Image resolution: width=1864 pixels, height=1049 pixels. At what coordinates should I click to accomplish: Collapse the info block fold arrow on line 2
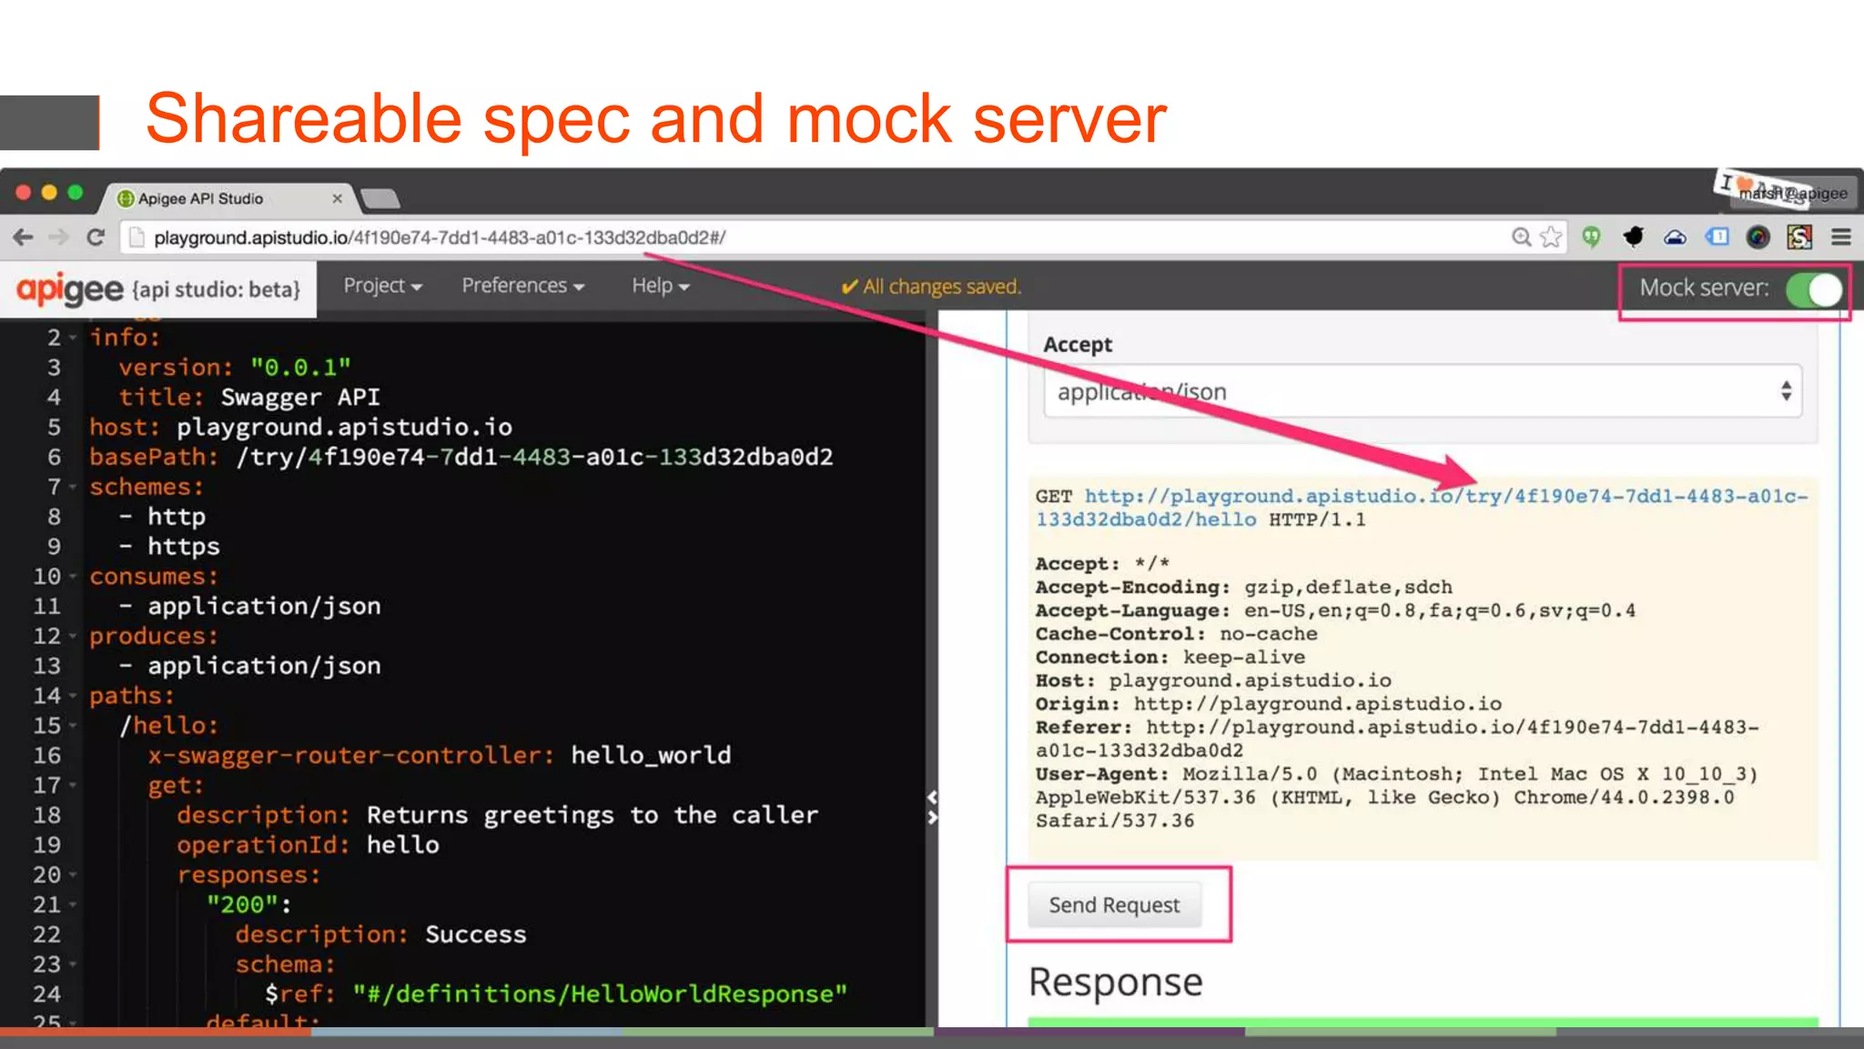73,338
